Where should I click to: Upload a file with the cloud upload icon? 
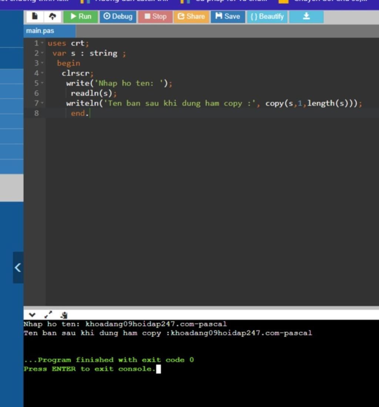click(x=52, y=17)
